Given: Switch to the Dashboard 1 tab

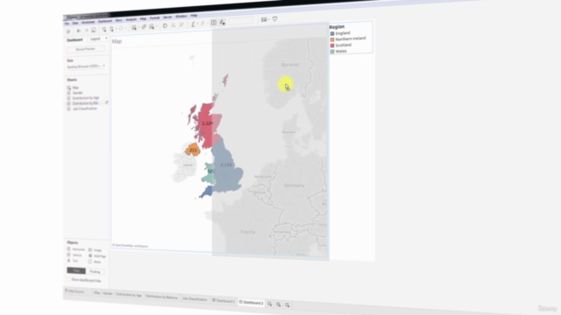Looking at the screenshot, I should [224, 301].
